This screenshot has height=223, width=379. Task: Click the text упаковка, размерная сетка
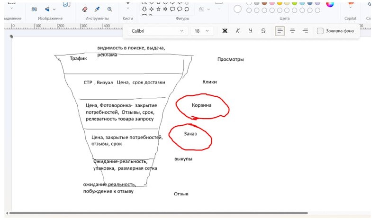click(x=125, y=168)
